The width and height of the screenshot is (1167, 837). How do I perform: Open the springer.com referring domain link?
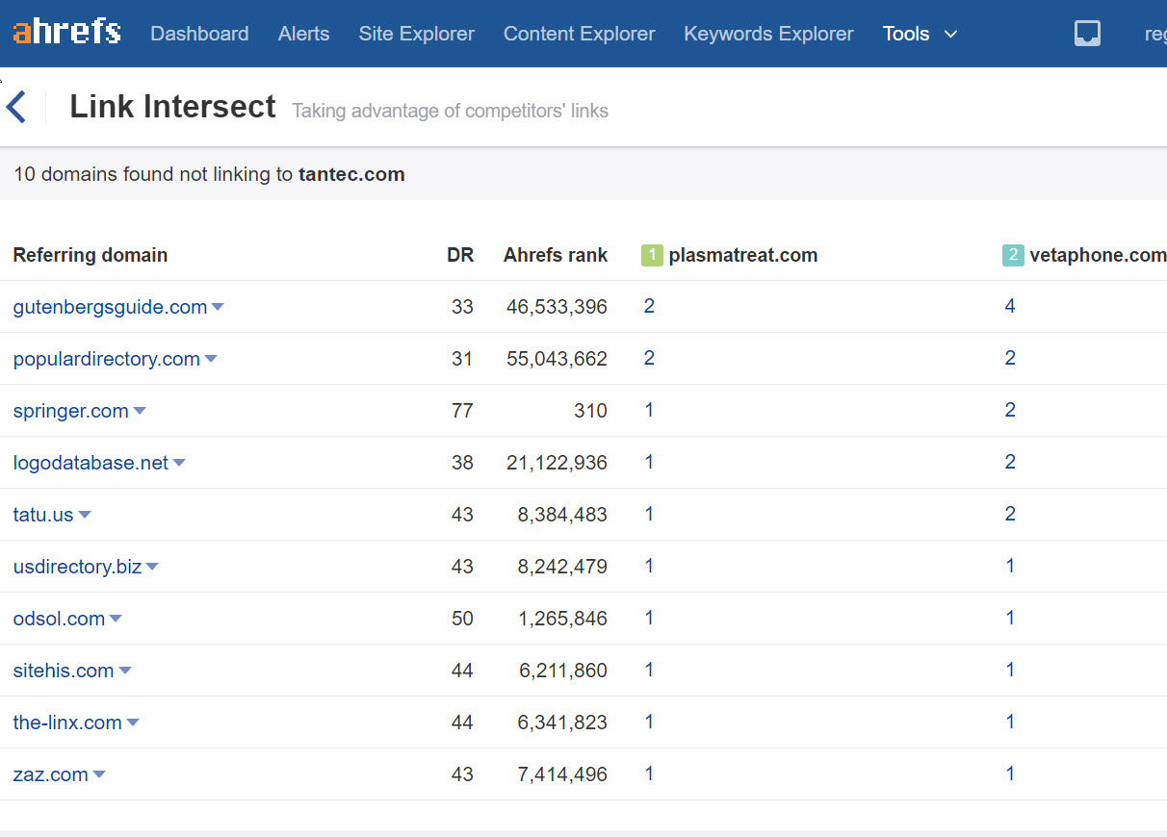[71, 411]
